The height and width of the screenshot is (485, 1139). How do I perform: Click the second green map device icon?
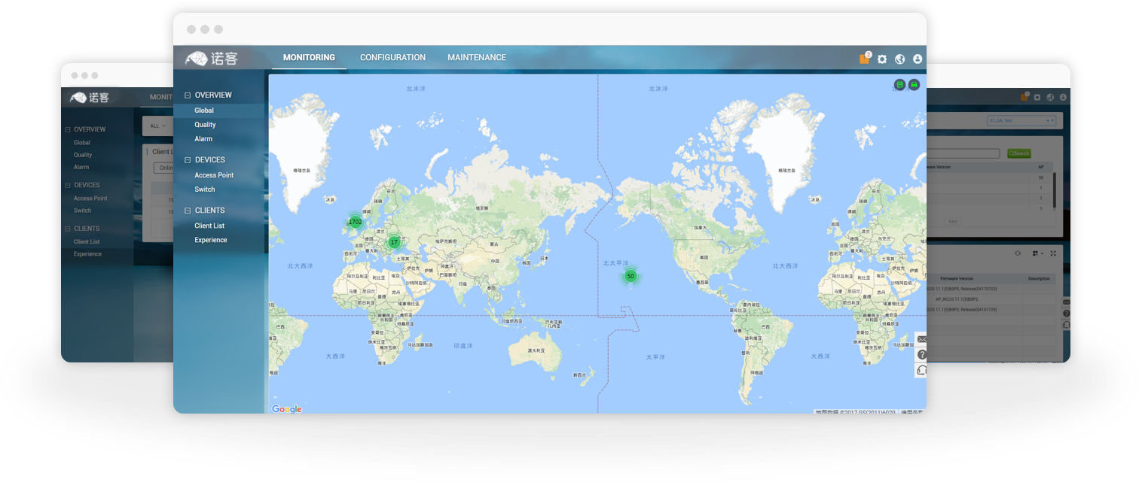[x=914, y=85]
